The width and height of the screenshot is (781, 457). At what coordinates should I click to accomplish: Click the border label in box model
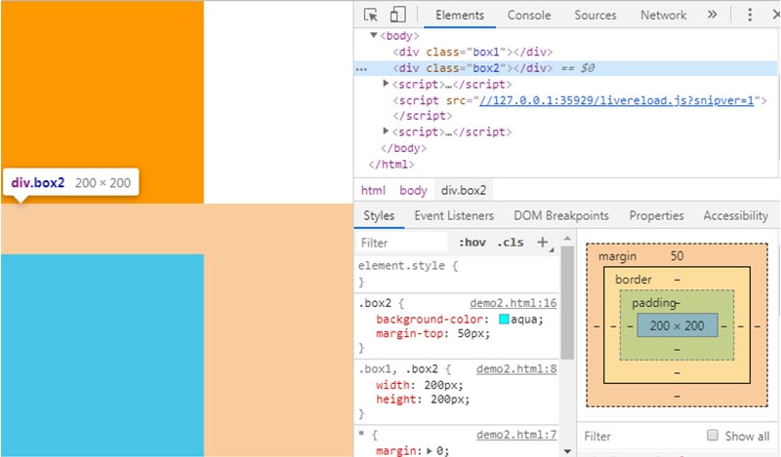click(x=633, y=280)
